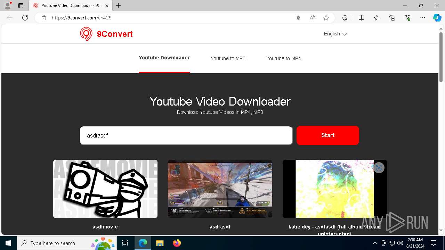Open the Windows Start menu

point(8,243)
